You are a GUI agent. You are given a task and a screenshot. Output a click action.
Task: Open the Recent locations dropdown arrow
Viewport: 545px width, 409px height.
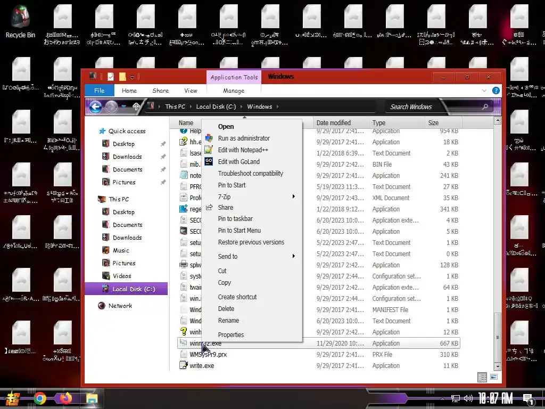124,107
